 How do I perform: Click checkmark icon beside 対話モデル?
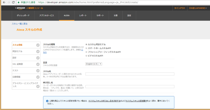pyautogui.click(x=38, y=51)
